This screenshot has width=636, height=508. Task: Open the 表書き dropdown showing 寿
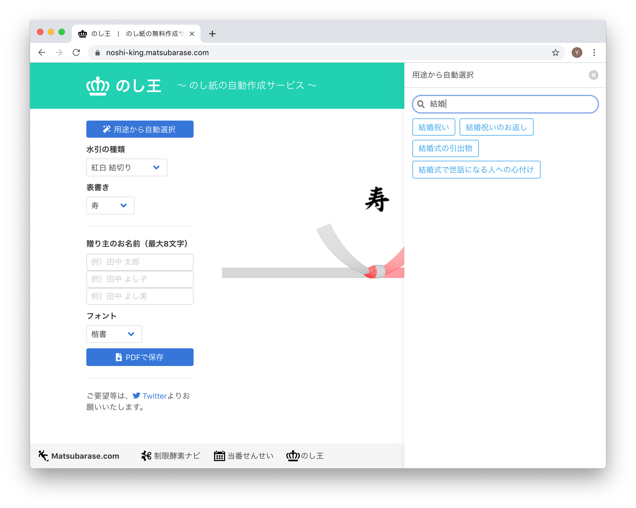click(110, 206)
